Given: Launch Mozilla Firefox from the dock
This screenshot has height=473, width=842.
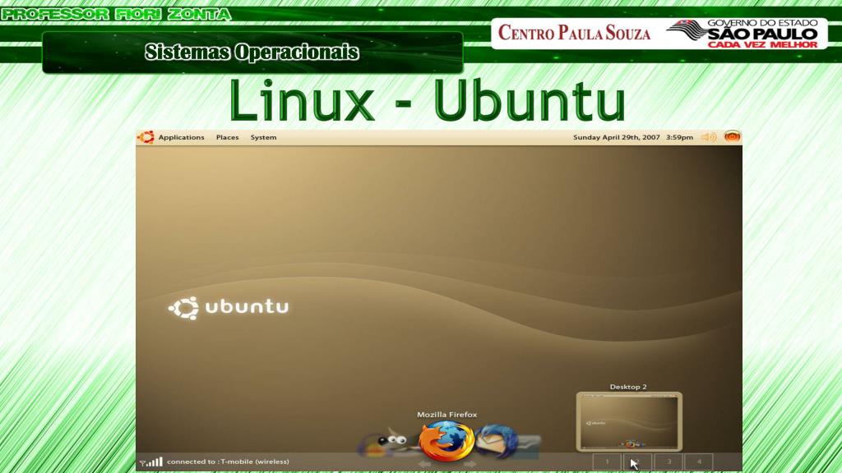Looking at the screenshot, I should tap(446, 441).
